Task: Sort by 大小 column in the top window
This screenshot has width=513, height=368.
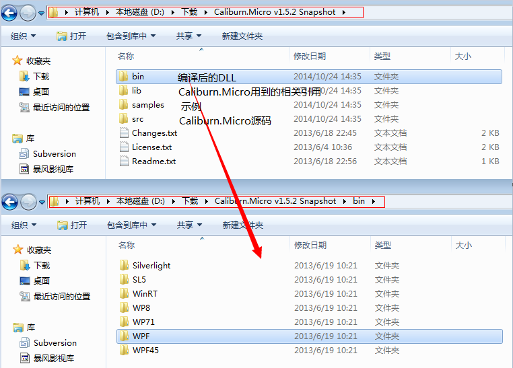Action: click(463, 57)
